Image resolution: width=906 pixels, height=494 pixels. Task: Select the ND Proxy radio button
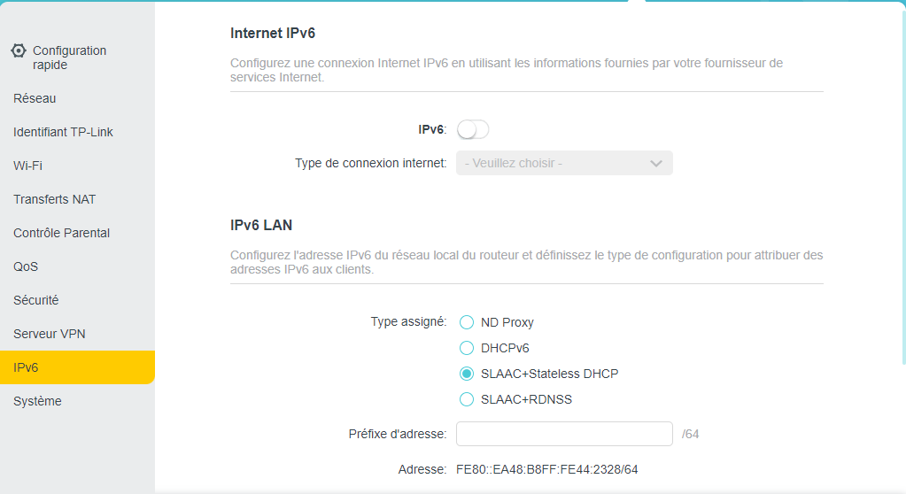pos(467,322)
